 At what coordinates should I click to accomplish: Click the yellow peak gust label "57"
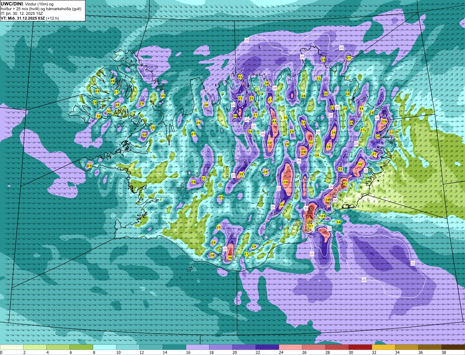(x=311, y=226)
